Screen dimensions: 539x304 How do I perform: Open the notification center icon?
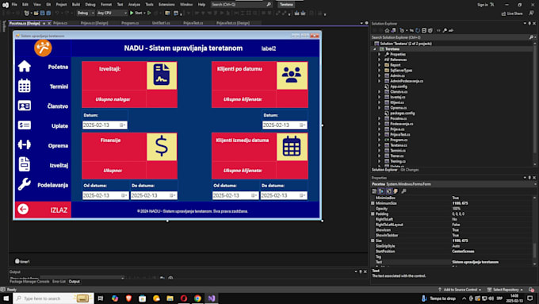[530, 298]
